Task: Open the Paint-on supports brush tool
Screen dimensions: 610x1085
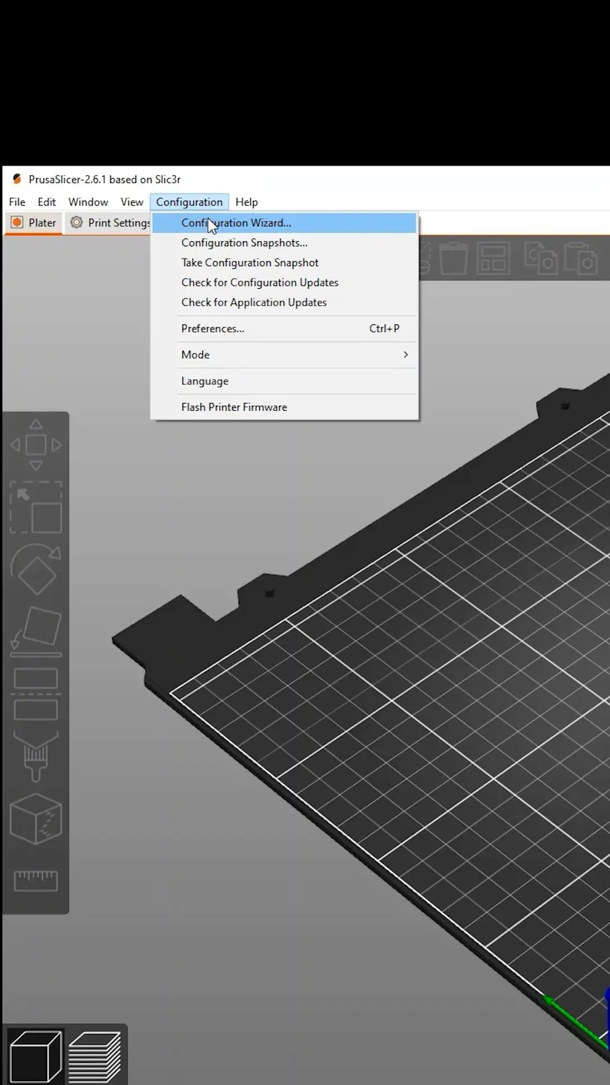Action: click(x=36, y=756)
